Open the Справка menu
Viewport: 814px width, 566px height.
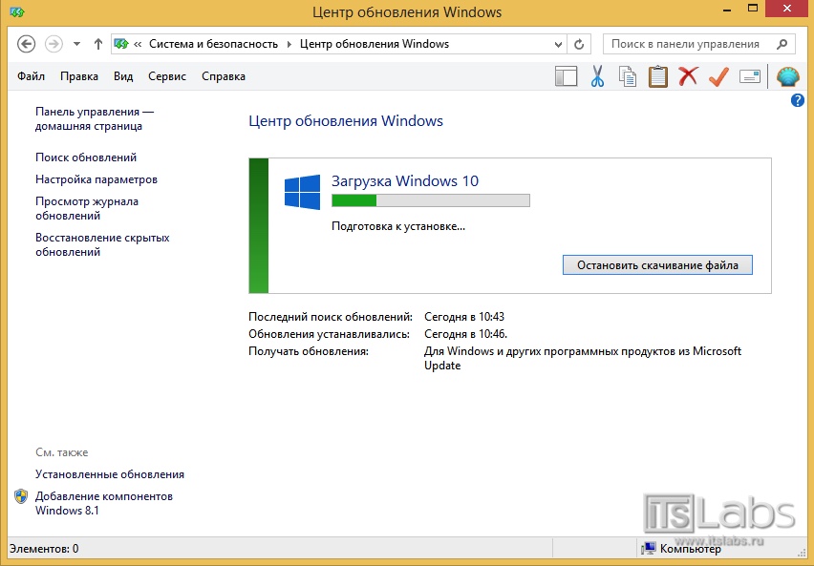click(x=224, y=76)
